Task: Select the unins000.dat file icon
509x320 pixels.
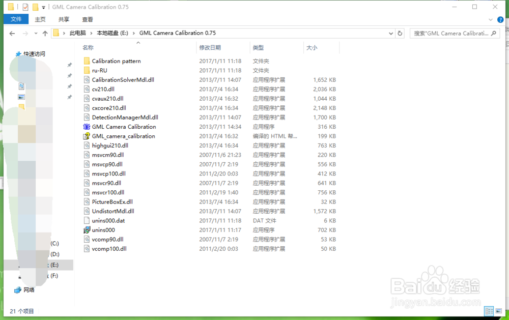Action: [x=87, y=221]
